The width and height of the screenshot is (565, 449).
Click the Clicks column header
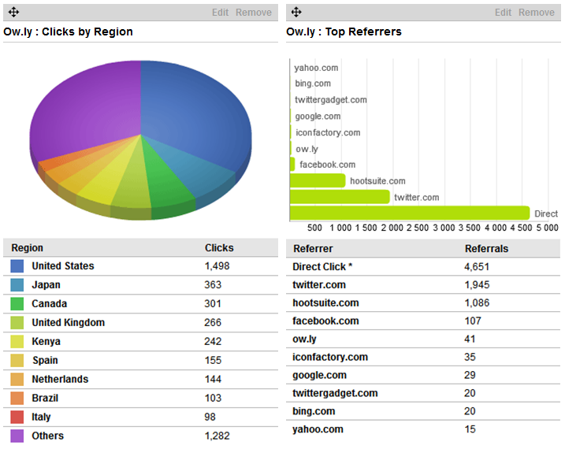(x=219, y=248)
